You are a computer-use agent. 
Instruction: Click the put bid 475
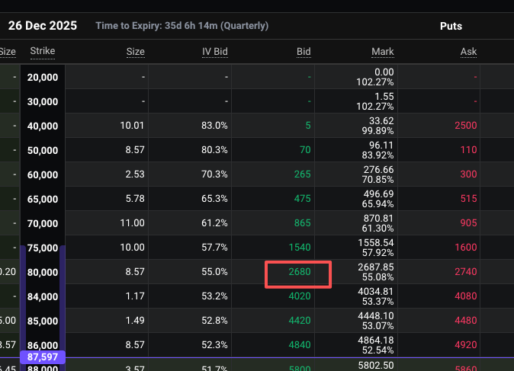(x=302, y=198)
